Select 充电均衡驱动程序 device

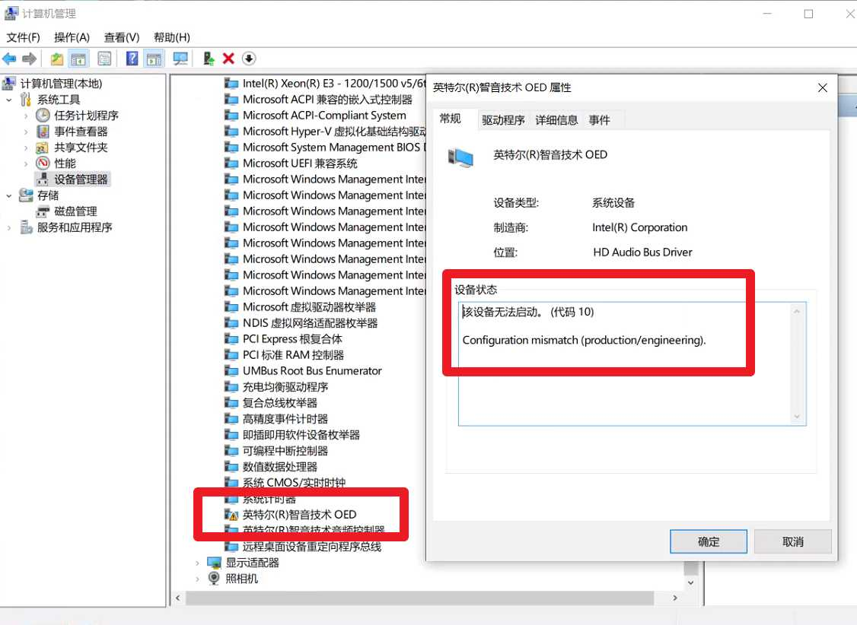[285, 387]
